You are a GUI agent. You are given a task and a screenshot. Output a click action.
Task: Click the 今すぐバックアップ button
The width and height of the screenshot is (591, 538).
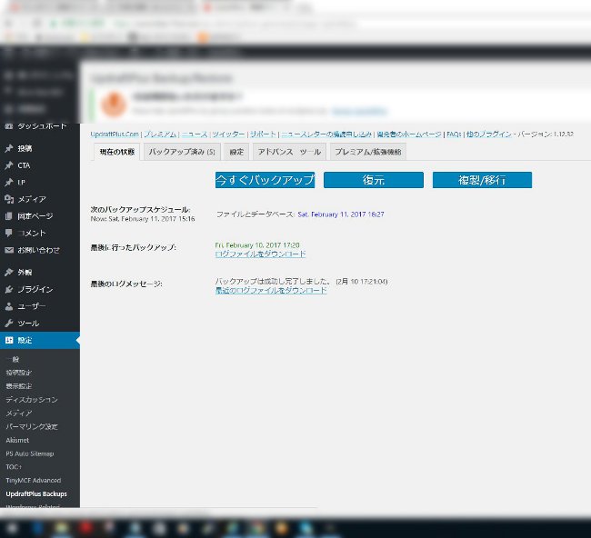click(x=265, y=180)
